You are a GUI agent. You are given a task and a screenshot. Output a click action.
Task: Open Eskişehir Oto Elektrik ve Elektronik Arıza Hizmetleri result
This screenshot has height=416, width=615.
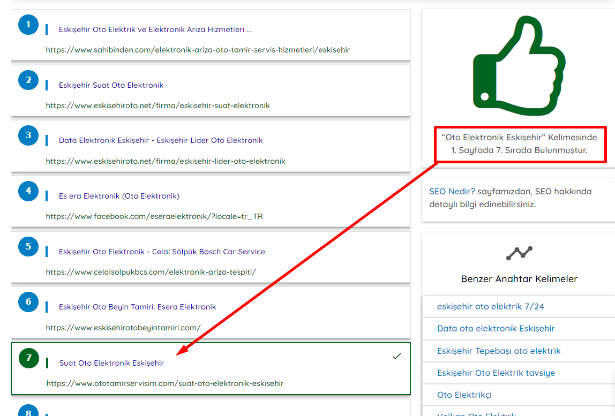[x=155, y=29]
